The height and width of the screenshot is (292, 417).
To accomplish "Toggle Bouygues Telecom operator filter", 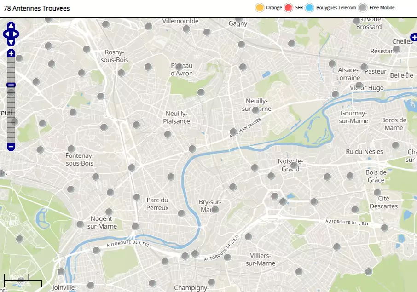I will click(x=309, y=8).
